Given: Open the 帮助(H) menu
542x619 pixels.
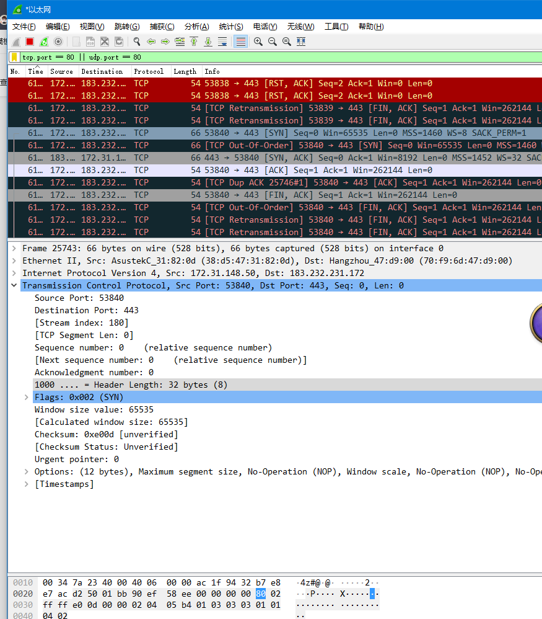Looking at the screenshot, I should tap(371, 27).
